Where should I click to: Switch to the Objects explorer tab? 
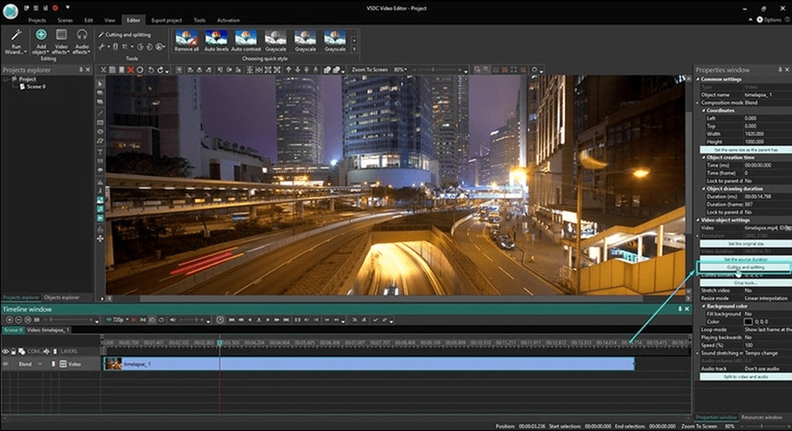pyautogui.click(x=61, y=297)
